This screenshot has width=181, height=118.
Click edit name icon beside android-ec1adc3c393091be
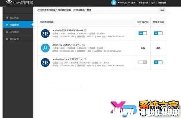(x=85, y=59)
